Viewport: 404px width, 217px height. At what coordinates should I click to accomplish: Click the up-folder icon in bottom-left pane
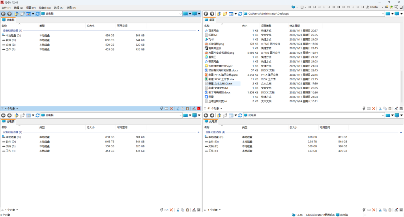[x=17, y=115]
